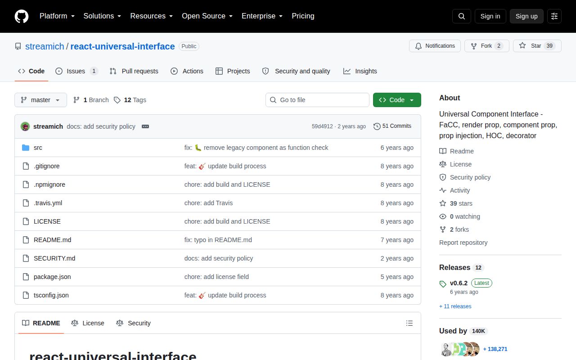Open the streamich owner link

click(45, 46)
